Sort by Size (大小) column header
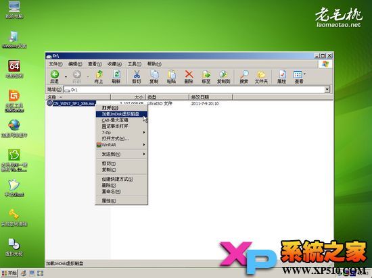 (128, 97)
